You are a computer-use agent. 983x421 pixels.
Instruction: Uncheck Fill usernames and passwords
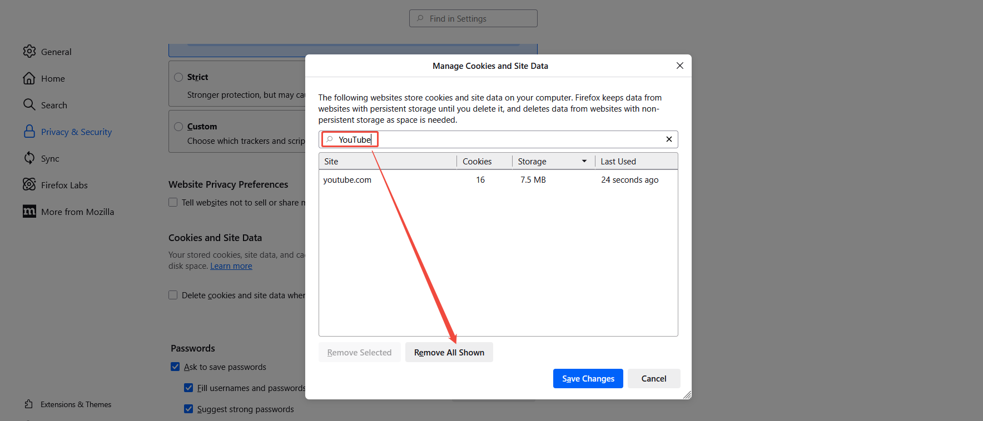pyautogui.click(x=188, y=388)
